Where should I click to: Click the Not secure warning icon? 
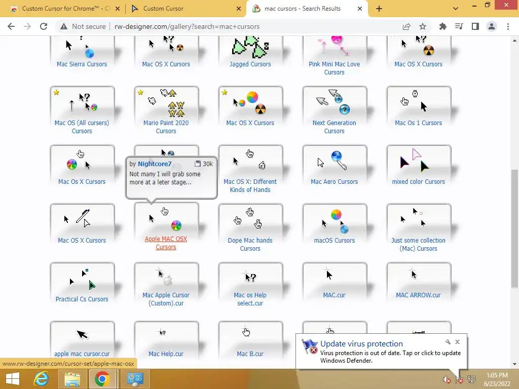coord(64,26)
